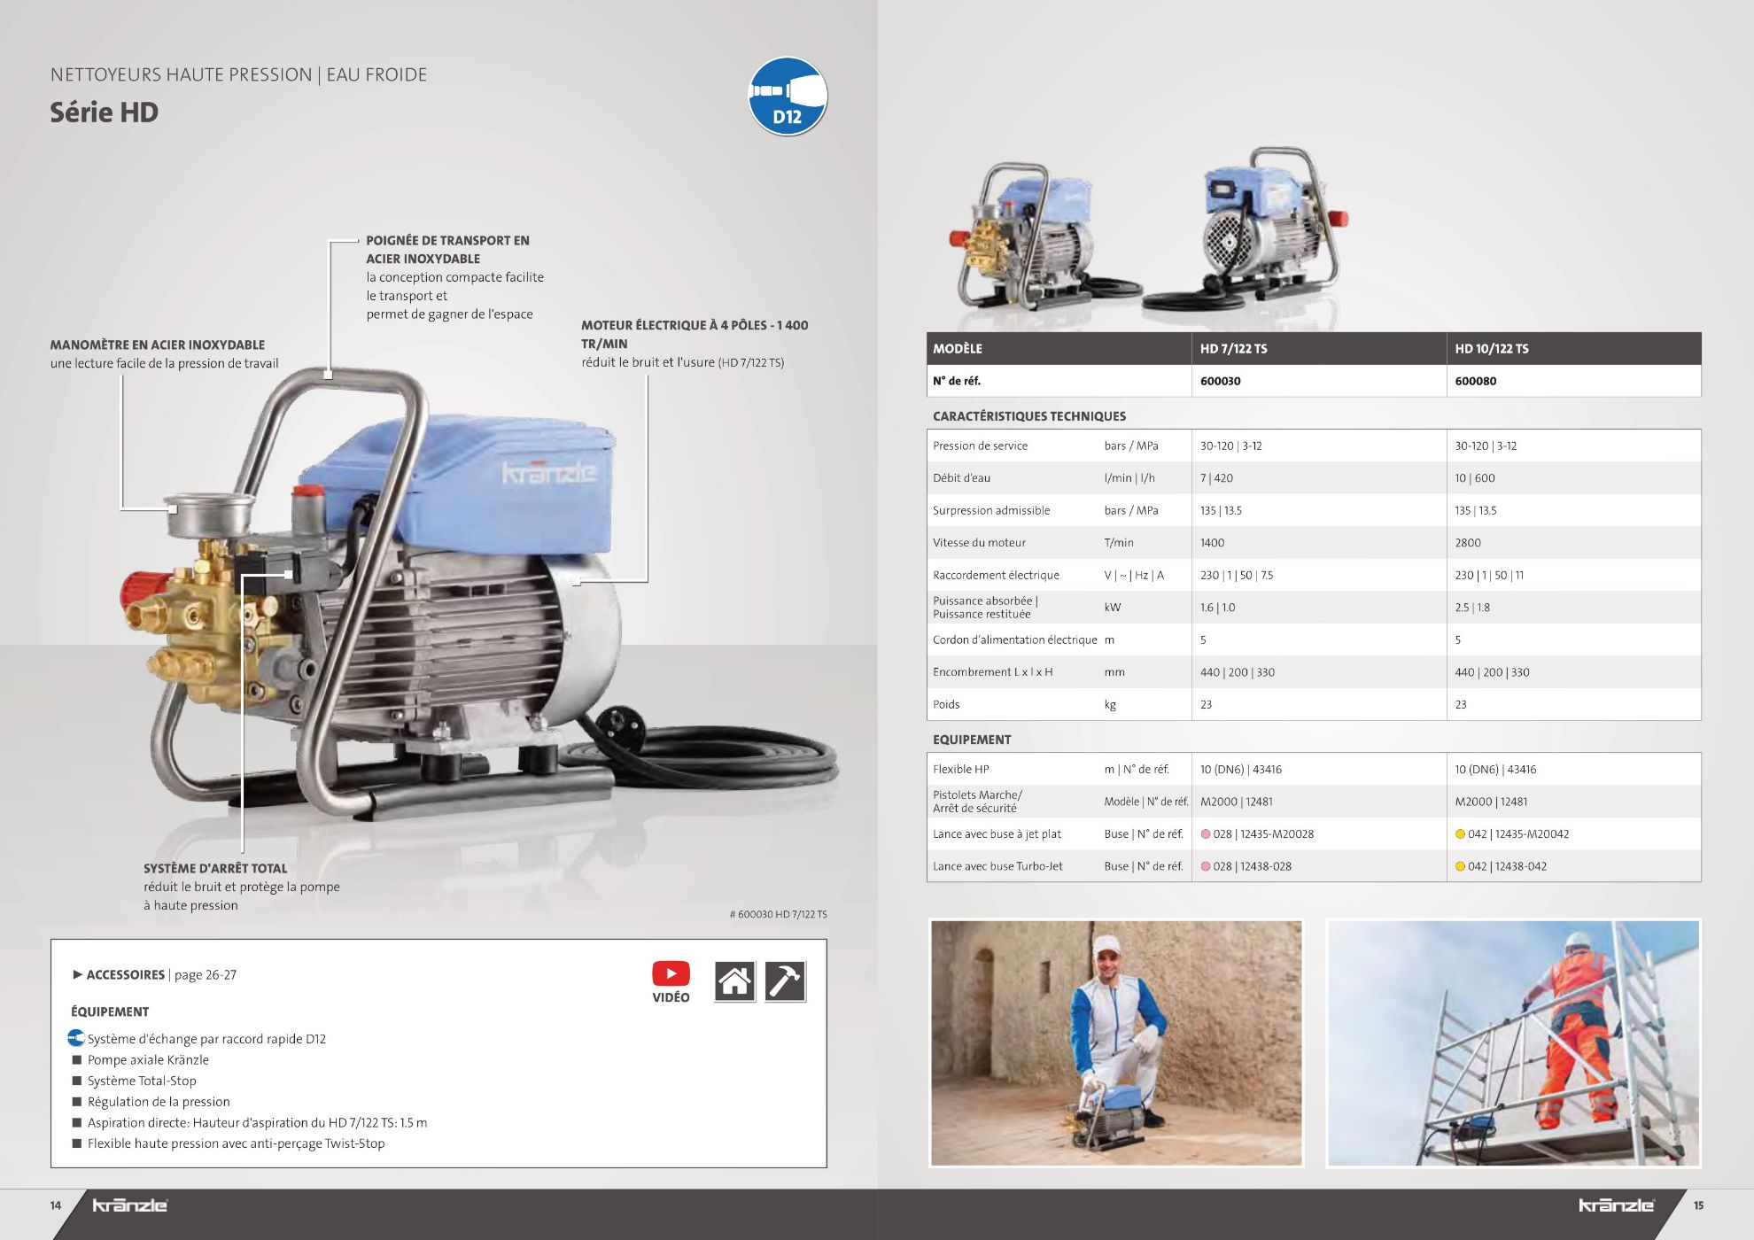
Task: Click the pink 028 flat-jet nozzle dot
Action: (1206, 833)
